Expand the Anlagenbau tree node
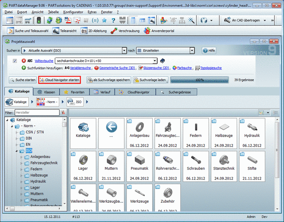 pos(21,157)
